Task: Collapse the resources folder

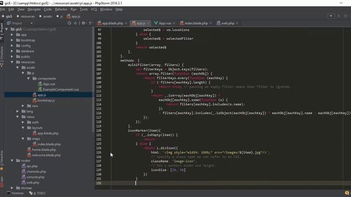Action: click(12, 62)
